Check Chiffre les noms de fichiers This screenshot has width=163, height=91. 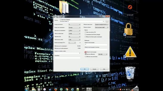pyautogui.click(x=85, y=57)
